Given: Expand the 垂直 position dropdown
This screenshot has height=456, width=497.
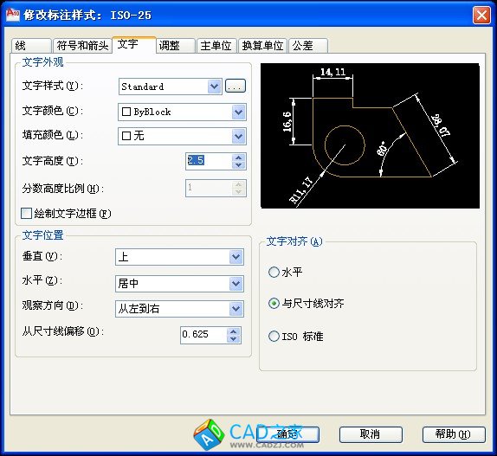Looking at the screenshot, I should pos(179,257).
